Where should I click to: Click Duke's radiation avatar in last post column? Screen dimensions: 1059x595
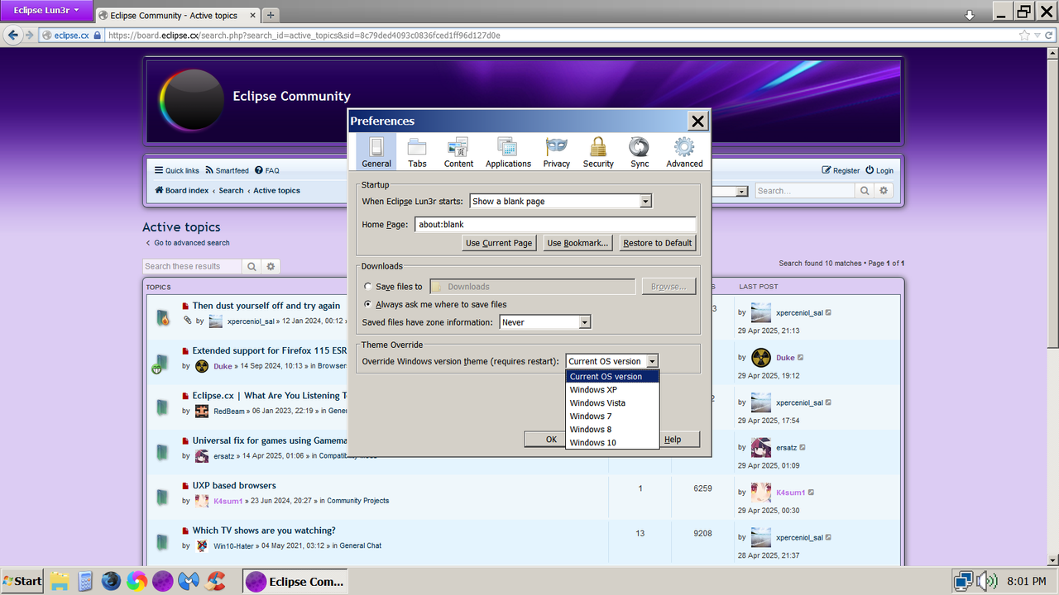click(x=761, y=358)
